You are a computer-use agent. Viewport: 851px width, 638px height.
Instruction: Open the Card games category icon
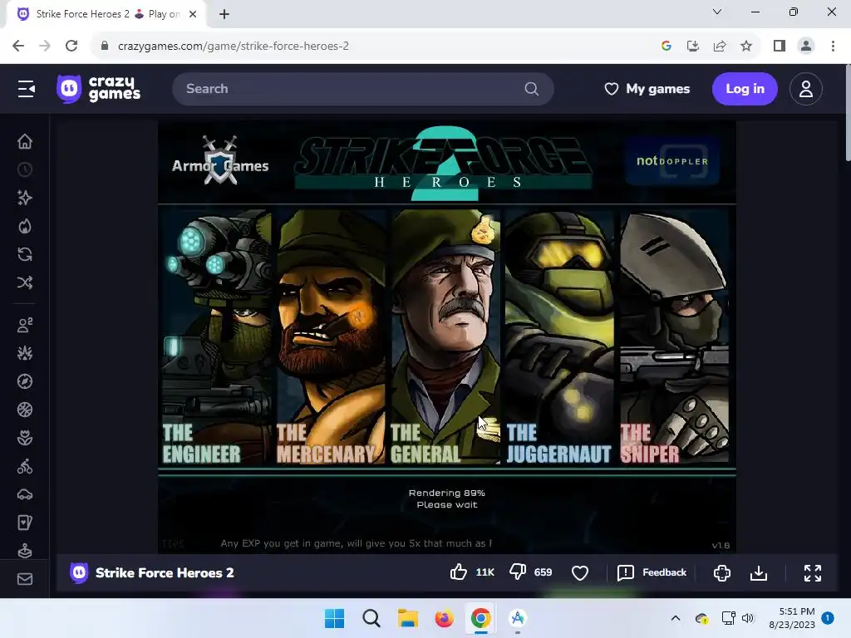point(25,523)
